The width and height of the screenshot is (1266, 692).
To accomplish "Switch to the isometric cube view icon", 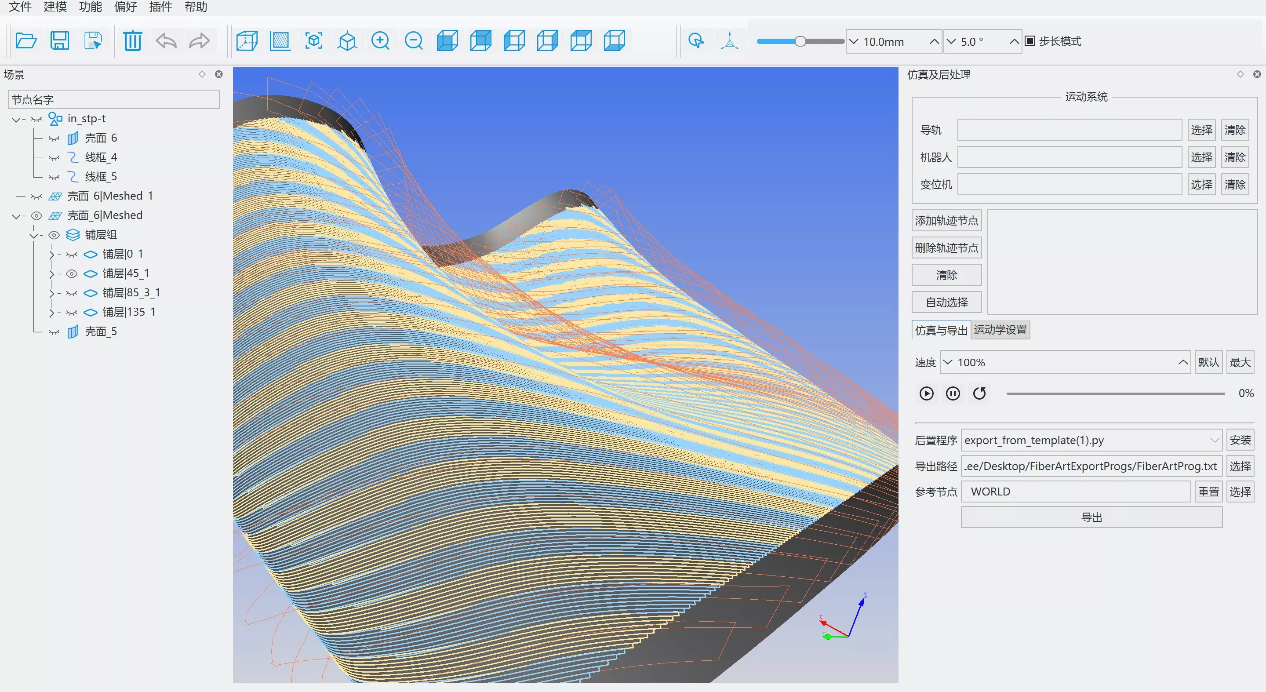I will click(x=347, y=41).
